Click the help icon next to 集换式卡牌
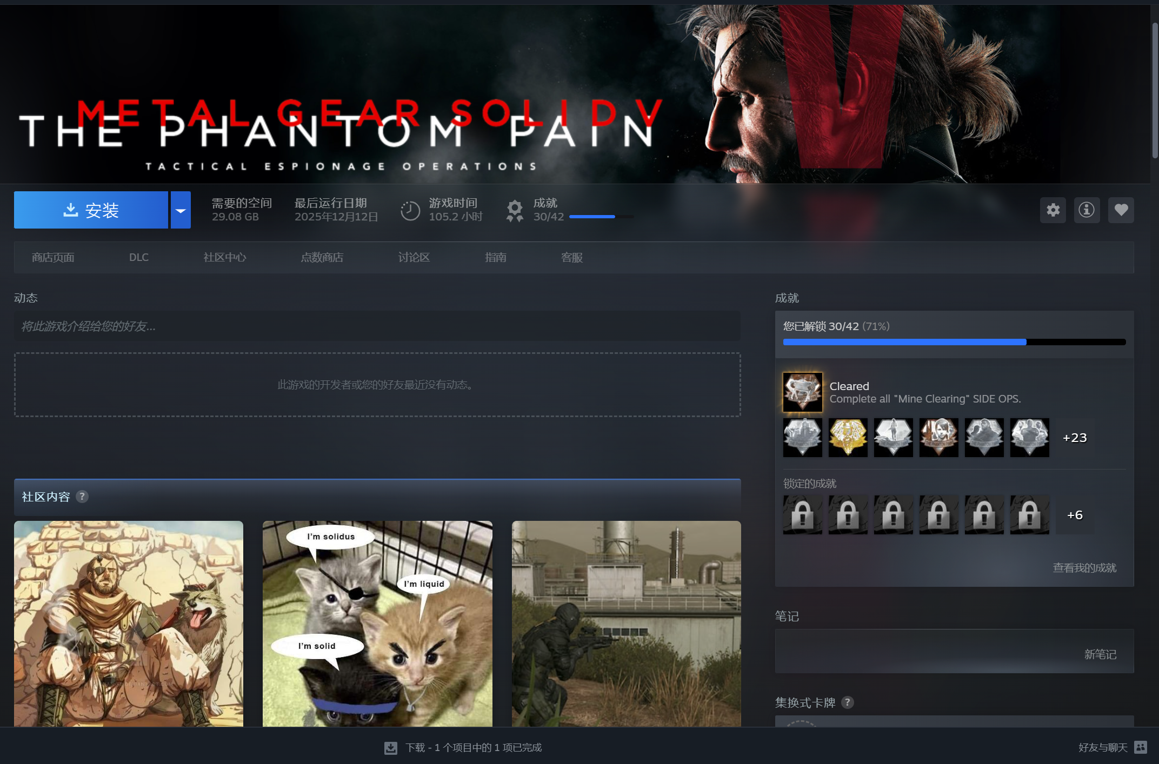 [x=847, y=702]
